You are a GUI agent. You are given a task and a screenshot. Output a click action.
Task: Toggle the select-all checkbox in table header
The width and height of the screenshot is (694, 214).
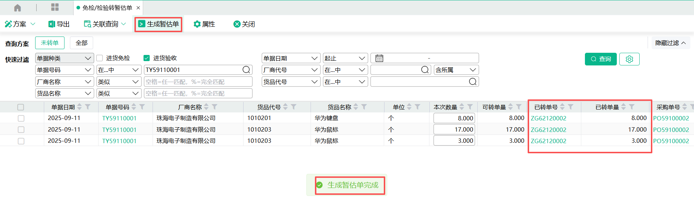[21, 107]
